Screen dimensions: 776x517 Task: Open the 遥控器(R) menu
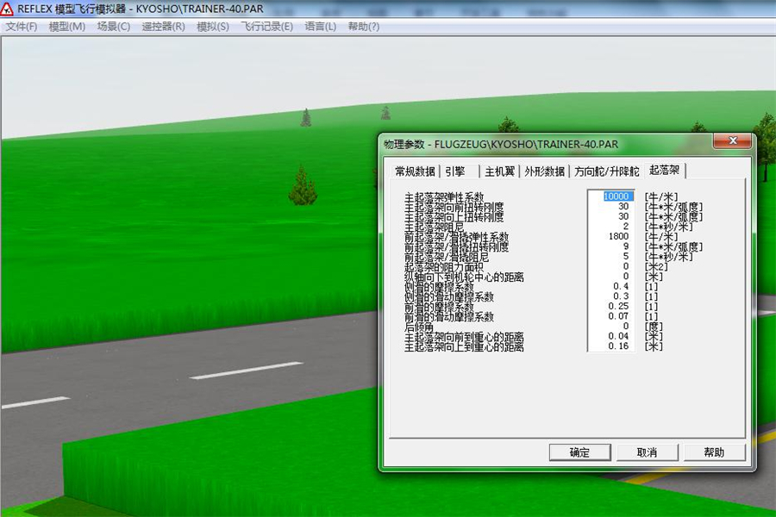[x=163, y=27]
